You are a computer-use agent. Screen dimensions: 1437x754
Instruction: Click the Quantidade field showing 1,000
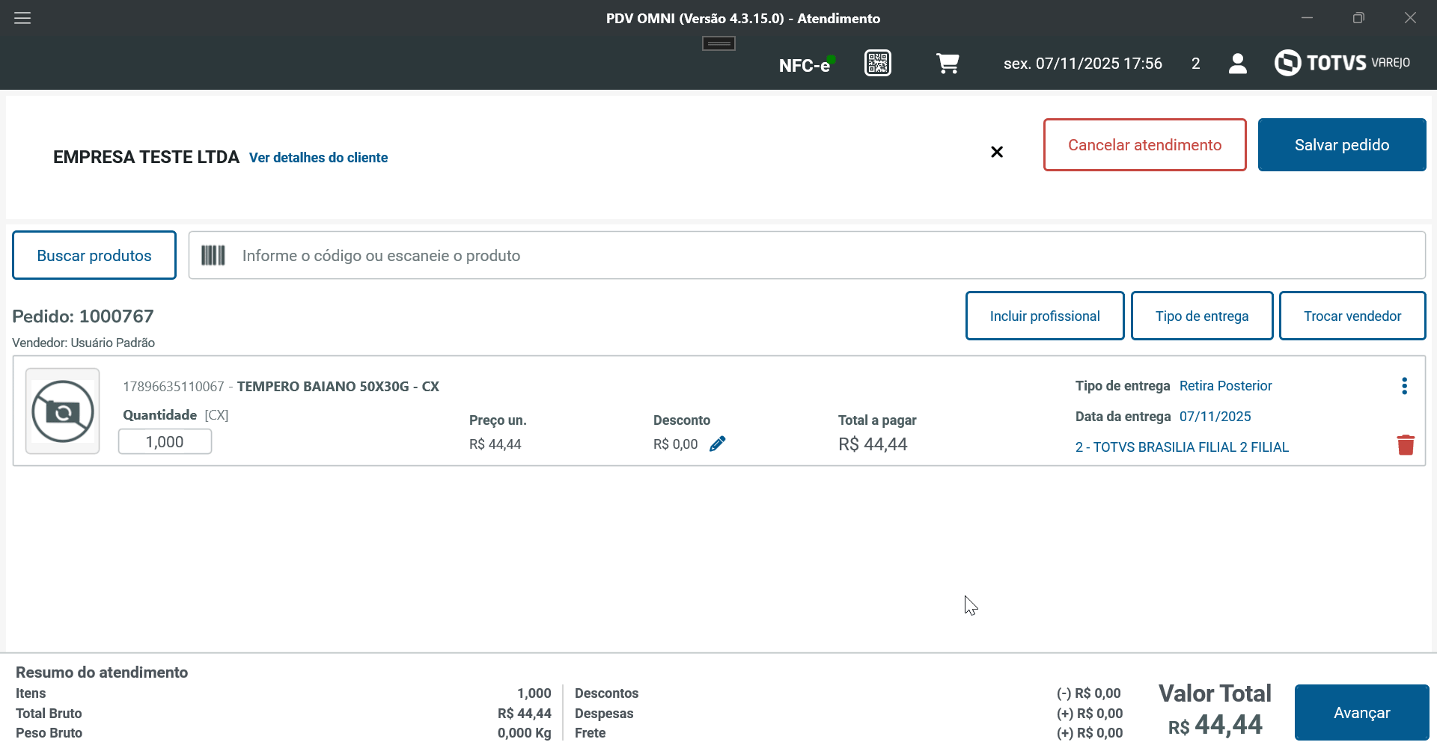click(x=165, y=442)
